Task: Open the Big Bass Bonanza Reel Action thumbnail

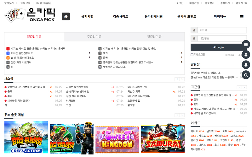Action: 26,137
